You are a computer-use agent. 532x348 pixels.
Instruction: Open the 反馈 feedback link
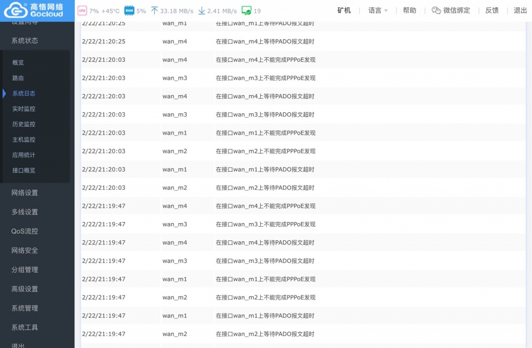click(492, 10)
